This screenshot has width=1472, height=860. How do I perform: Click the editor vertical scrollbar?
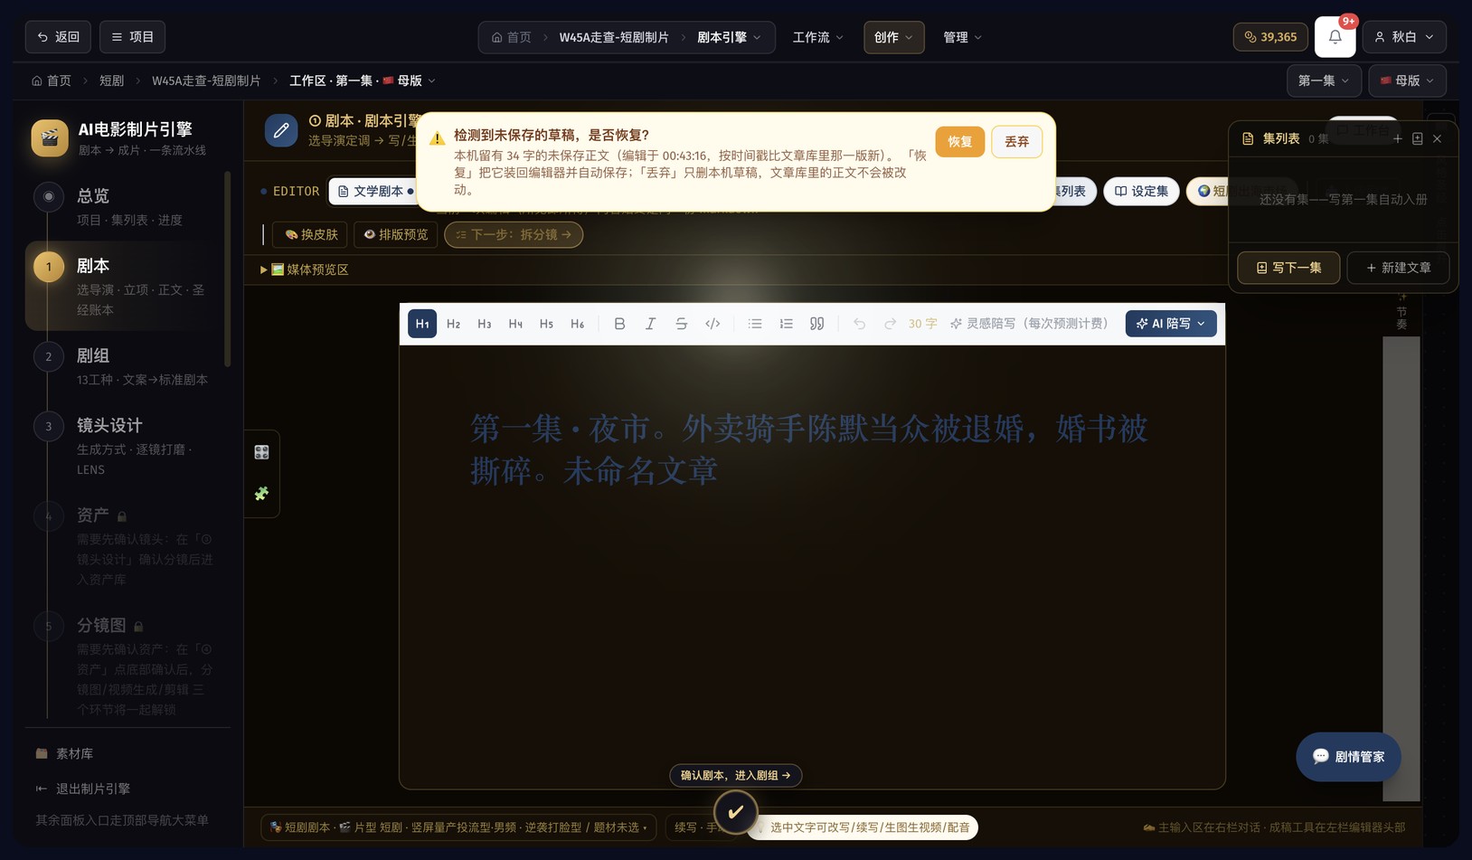pyautogui.click(x=1401, y=568)
